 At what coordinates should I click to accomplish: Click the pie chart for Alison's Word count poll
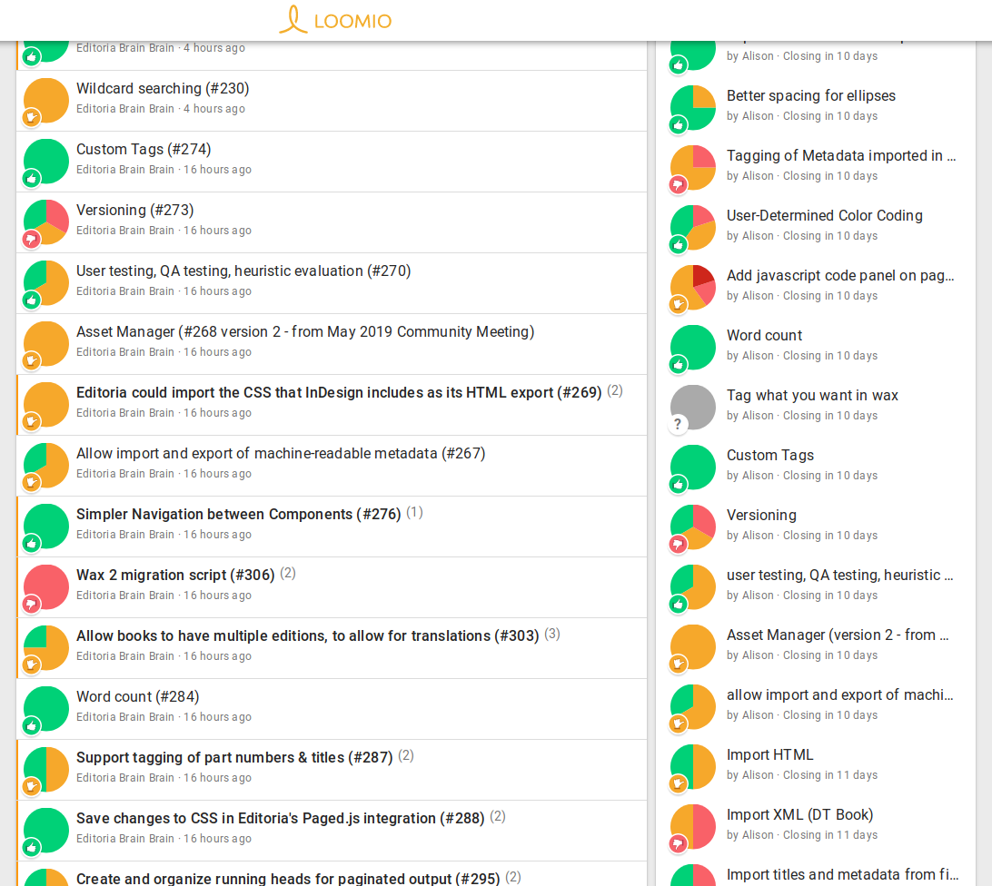point(693,347)
